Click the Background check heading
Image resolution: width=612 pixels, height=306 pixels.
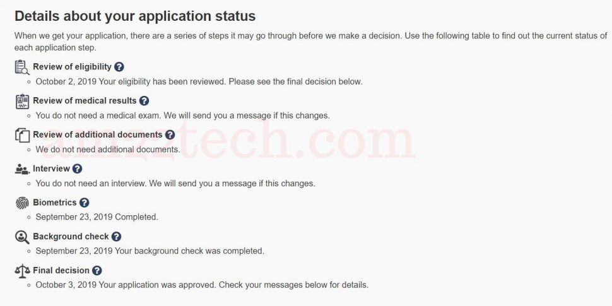pyautogui.click(x=71, y=237)
